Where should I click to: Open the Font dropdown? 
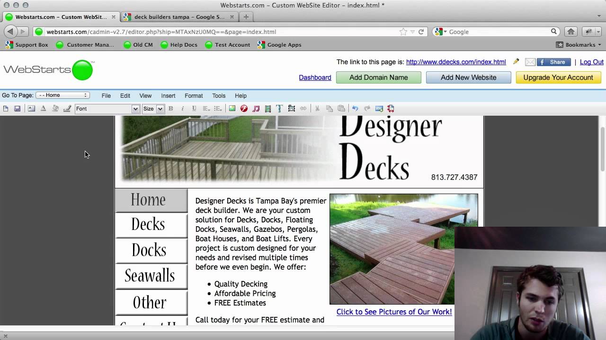(x=107, y=109)
